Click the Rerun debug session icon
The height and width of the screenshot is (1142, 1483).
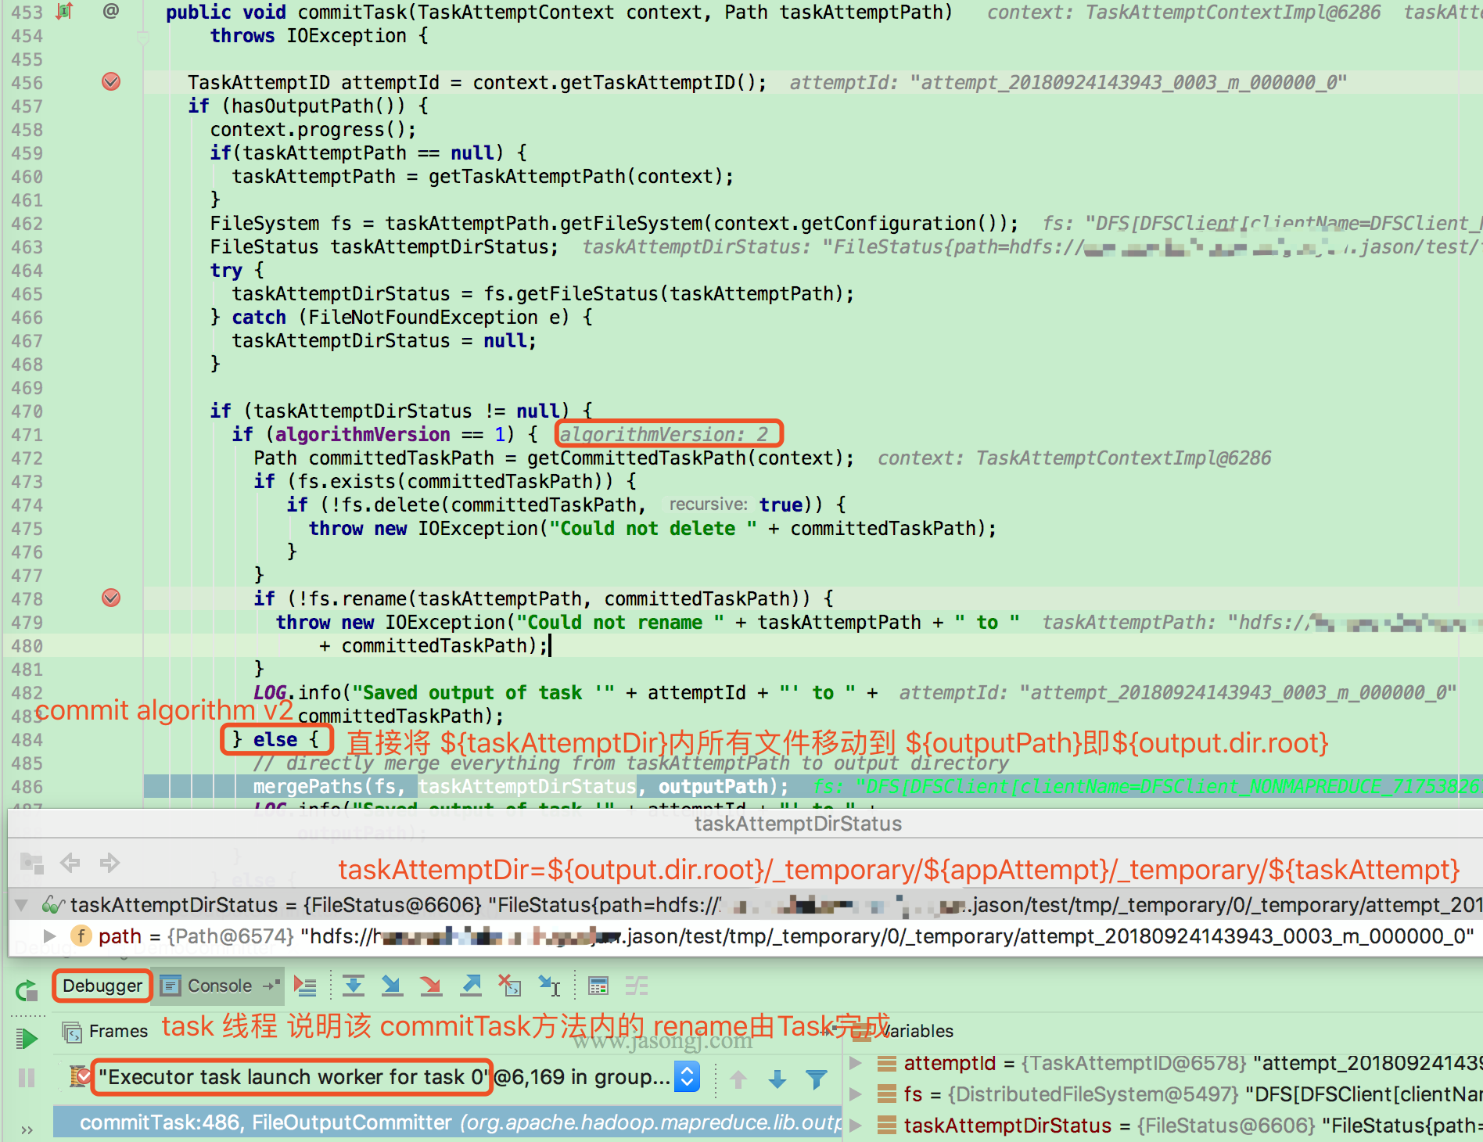[26, 992]
